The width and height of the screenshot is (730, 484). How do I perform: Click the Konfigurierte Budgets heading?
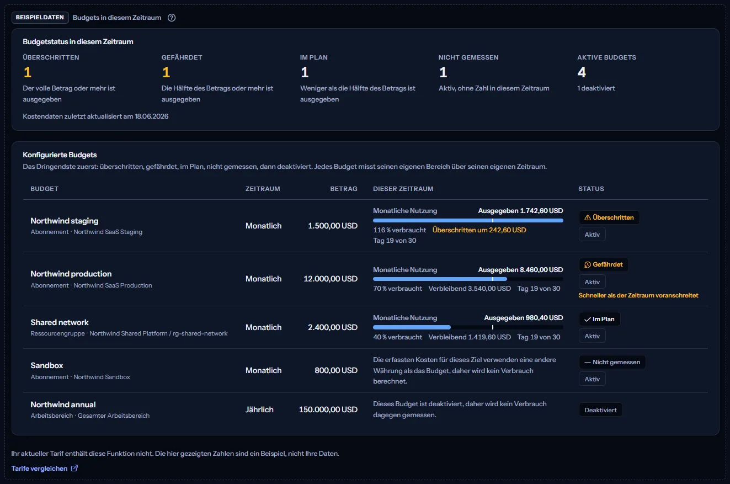60,155
